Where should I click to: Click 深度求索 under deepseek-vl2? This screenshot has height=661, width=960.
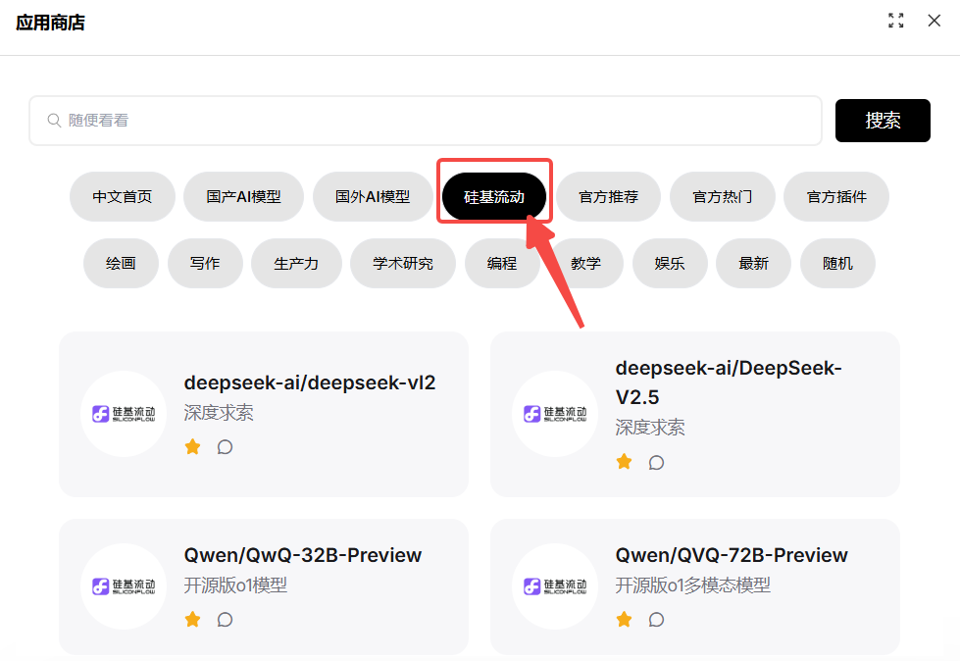(219, 413)
